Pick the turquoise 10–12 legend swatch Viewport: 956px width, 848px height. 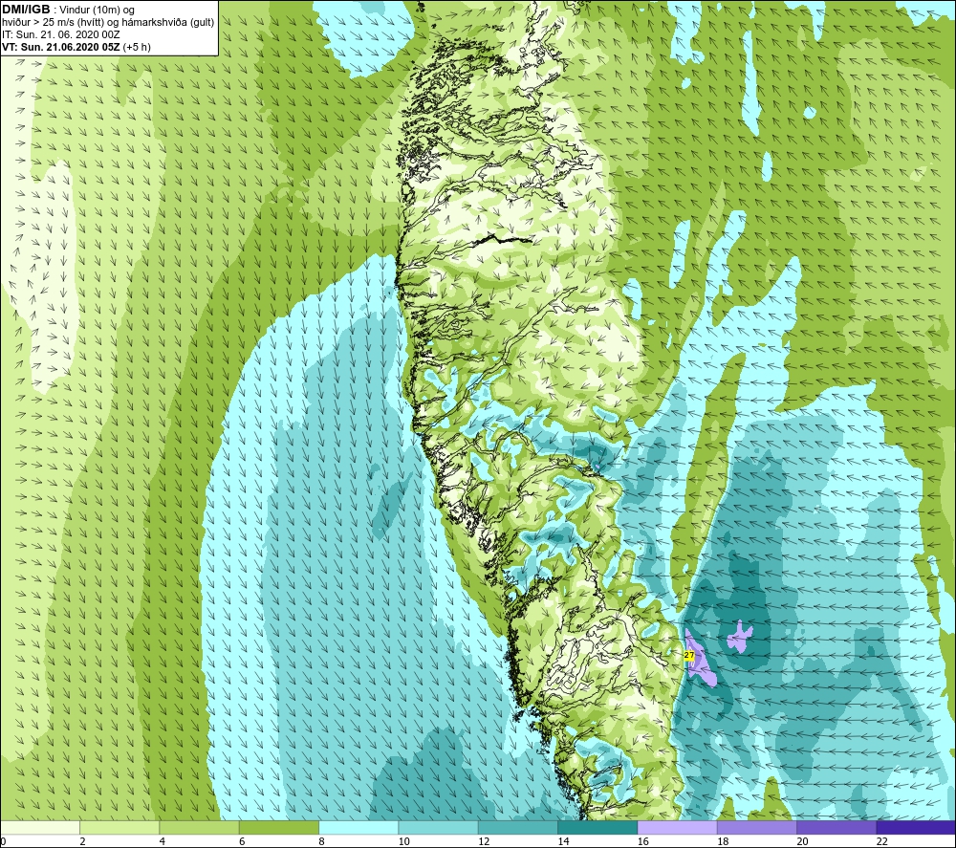click(439, 827)
